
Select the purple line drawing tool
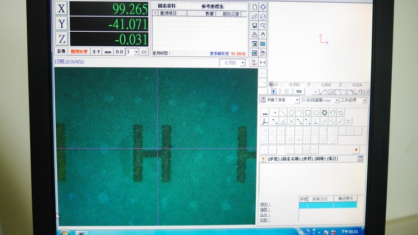[x=323, y=92]
